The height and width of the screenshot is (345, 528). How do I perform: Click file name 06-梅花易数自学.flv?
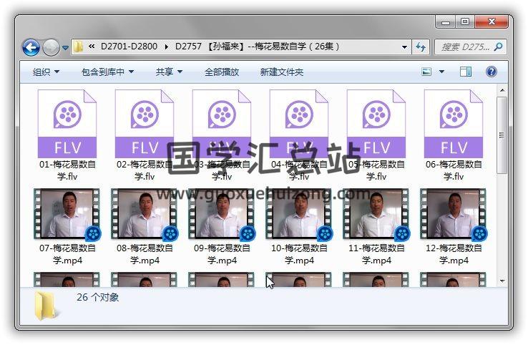click(x=454, y=170)
